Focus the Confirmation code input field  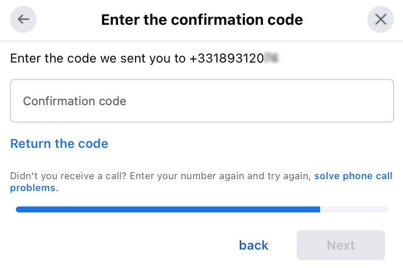click(x=201, y=101)
